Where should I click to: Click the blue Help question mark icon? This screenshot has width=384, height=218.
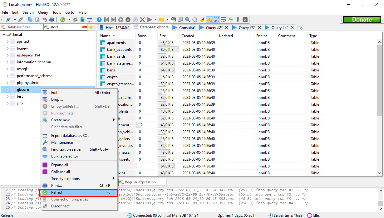[99, 20]
